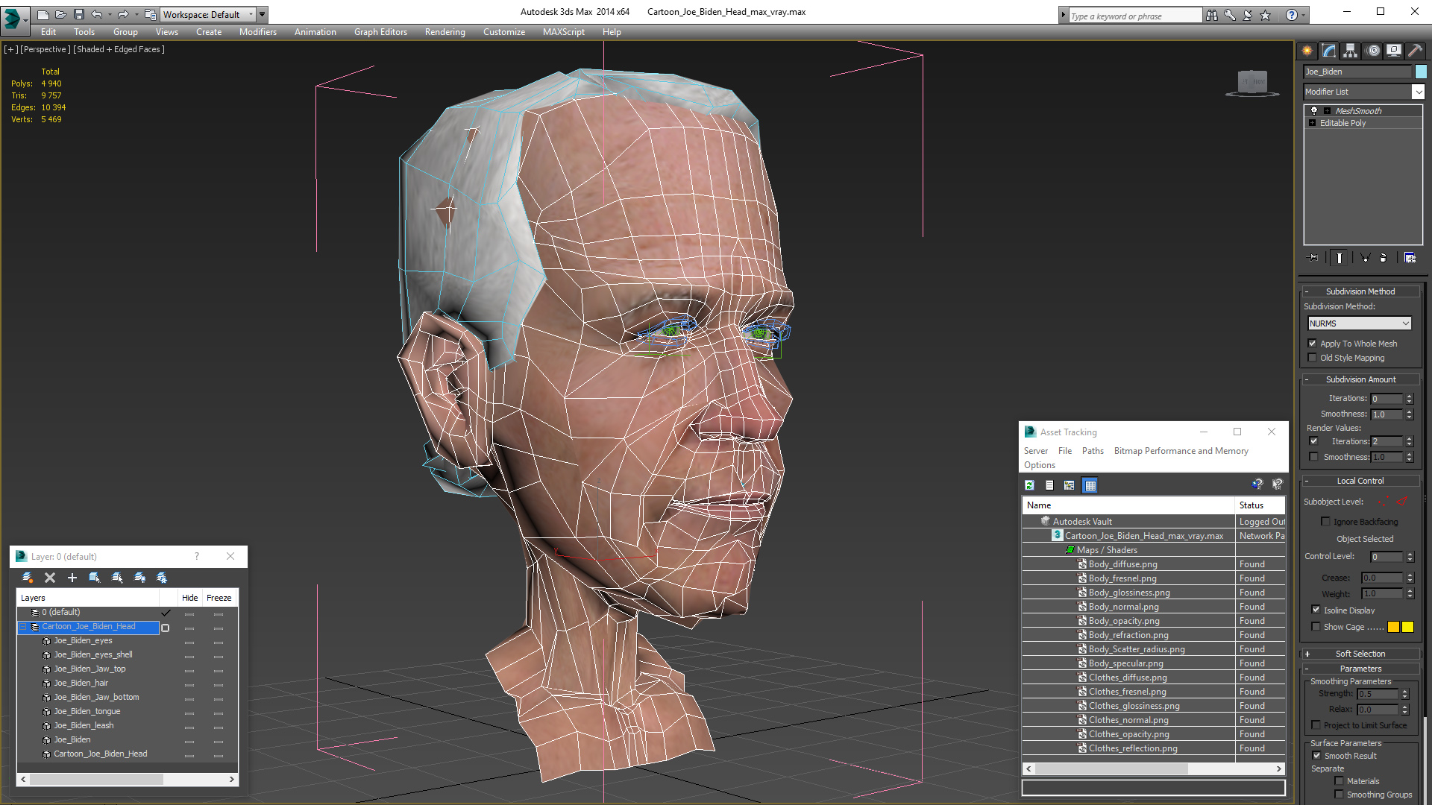
Task: Expand the MeshSmooth modifier plus sign
Action: [1328, 111]
